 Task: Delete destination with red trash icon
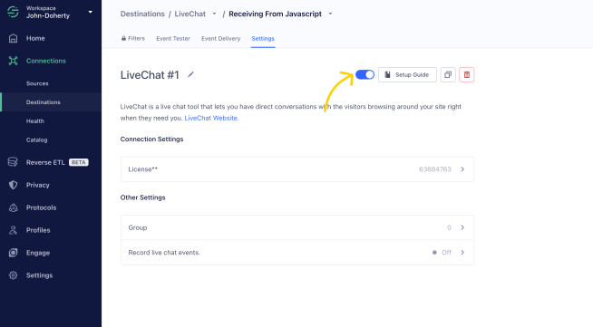pyautogui.click(x=467, y=75)
